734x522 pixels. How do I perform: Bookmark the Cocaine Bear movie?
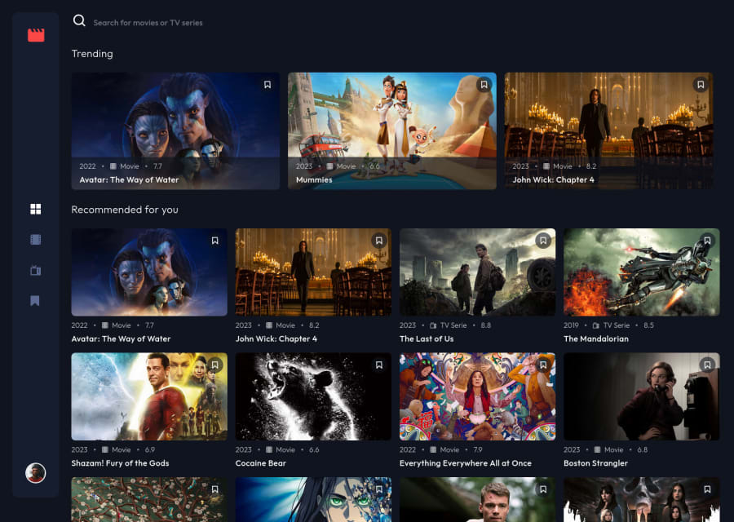379,365
